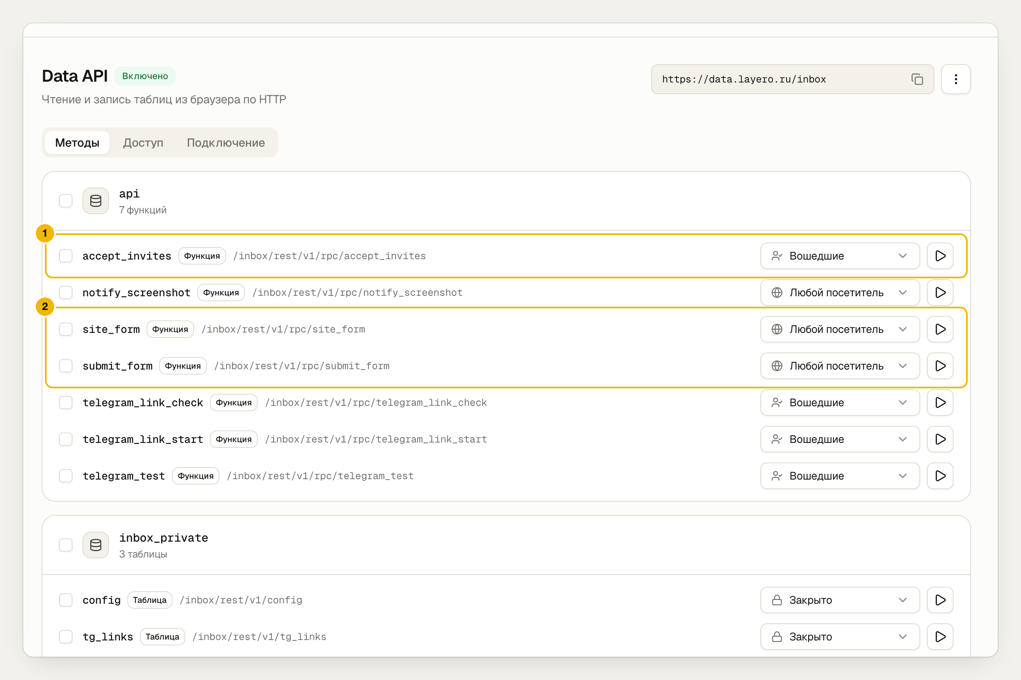Switch to the Подключение tab
Screen dimensions: 1021x680
tap(226, 142)
